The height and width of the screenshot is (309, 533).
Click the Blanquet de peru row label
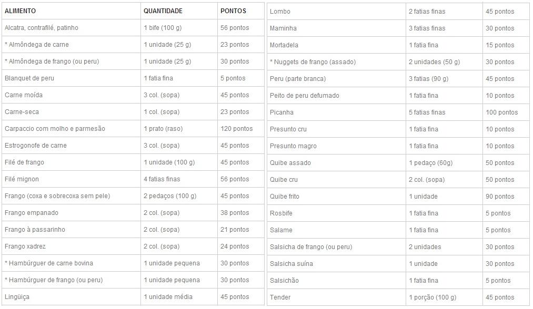pos(29,78)
